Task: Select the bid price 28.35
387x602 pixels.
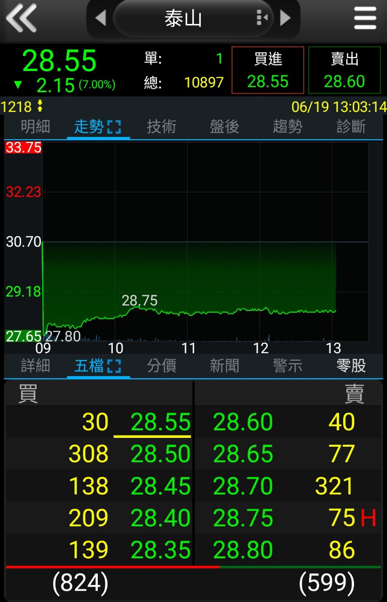Action: (x=161, y=550)
